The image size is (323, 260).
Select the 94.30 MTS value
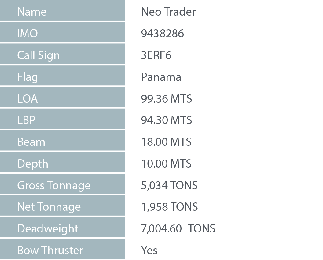tap(167, 120)
